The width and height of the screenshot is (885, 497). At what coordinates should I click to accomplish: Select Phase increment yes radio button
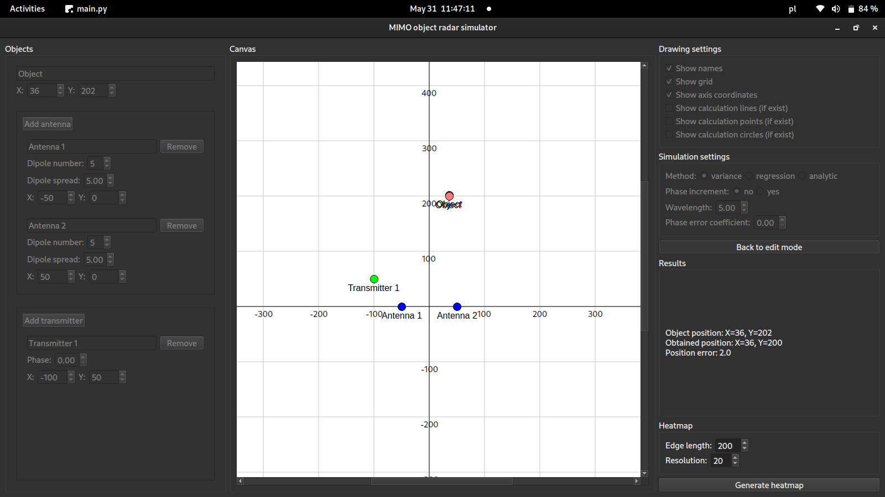click(x=760, y=191)
